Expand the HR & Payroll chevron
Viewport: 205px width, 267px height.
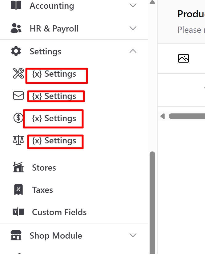133,28
